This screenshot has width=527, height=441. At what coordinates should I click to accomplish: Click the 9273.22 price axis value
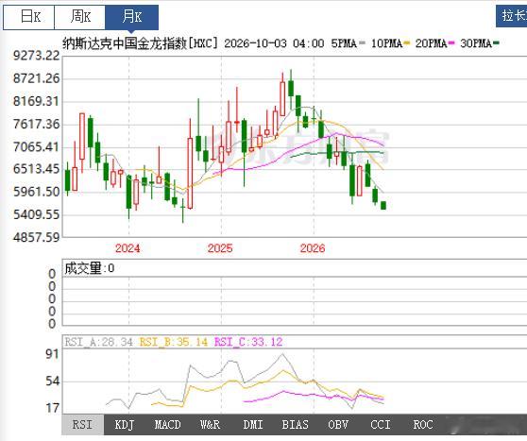point(36,56)
